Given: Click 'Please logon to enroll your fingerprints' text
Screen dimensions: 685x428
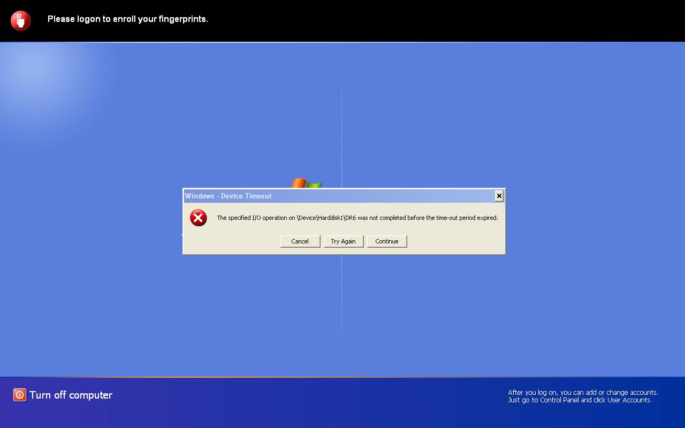Looking at the screenshot, I should pyautogui.click(x=128, y=19).
